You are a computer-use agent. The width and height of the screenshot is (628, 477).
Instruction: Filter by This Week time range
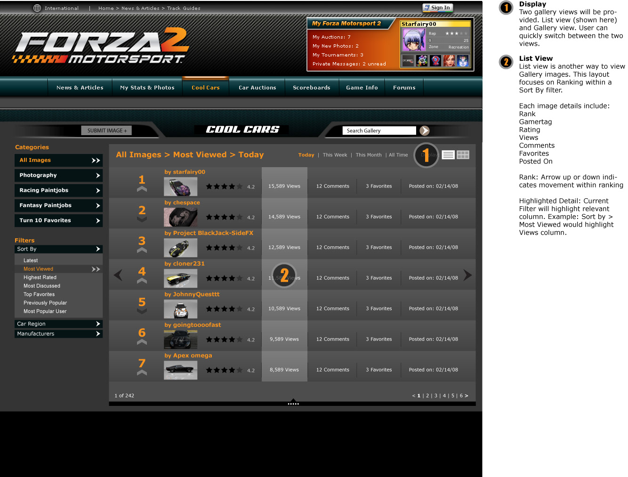pos(335,155)
